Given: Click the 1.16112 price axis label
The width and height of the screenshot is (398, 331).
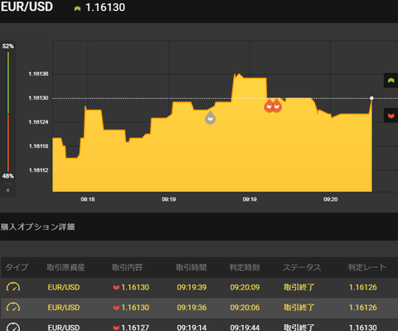Looking at the screenshot, I should [38, 170].
